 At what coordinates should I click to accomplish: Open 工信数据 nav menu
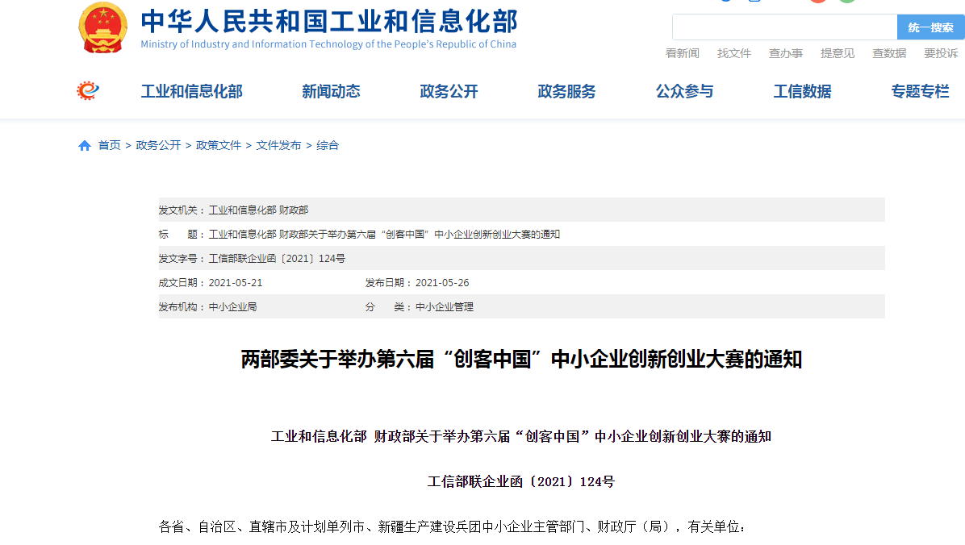(803, 92)
